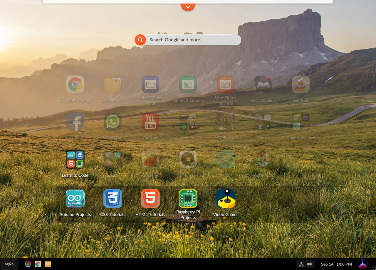Start LibreOffice Calc
Image resolution: width=376 pixels, height=270 pixels.
coord(188,84)
